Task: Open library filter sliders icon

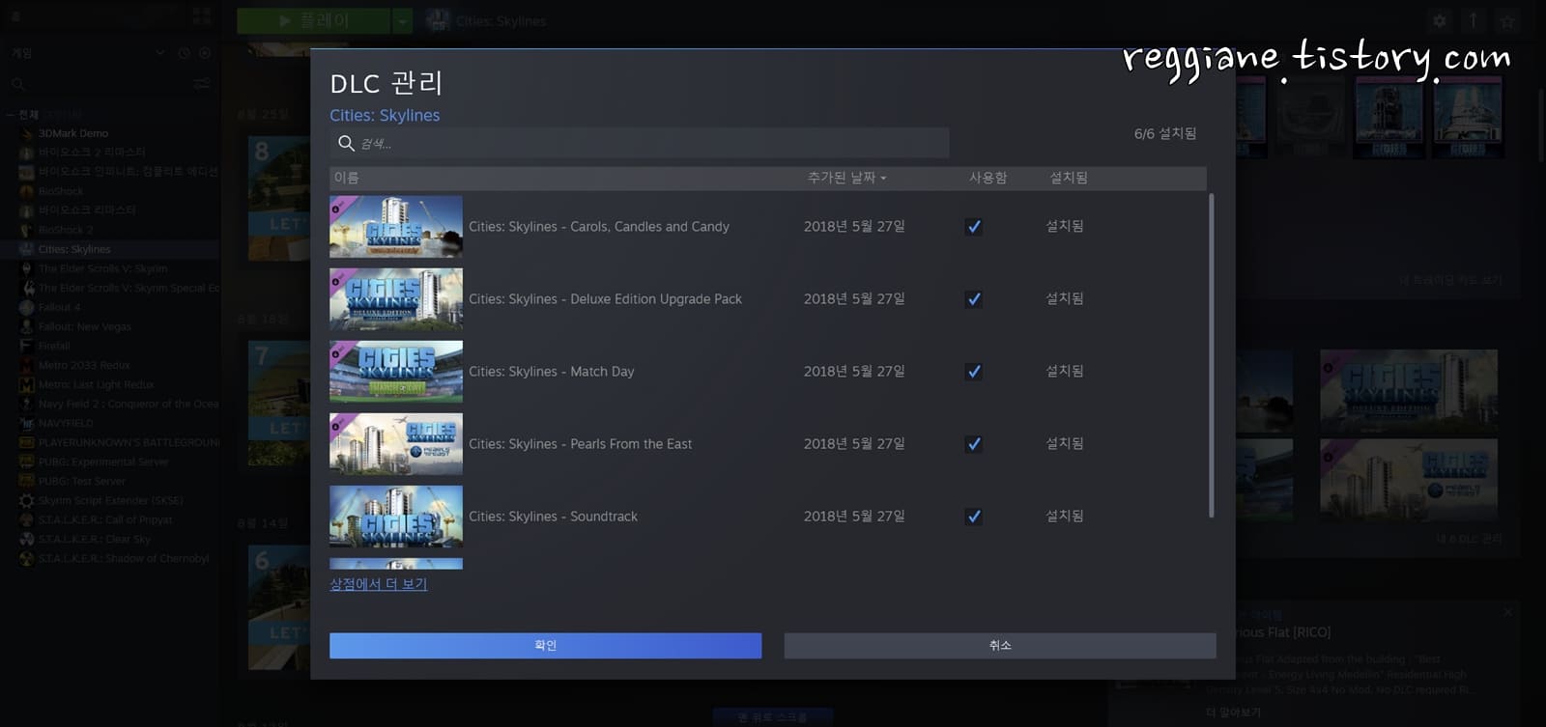Action: pyautogui.click(x=202, y=84)
